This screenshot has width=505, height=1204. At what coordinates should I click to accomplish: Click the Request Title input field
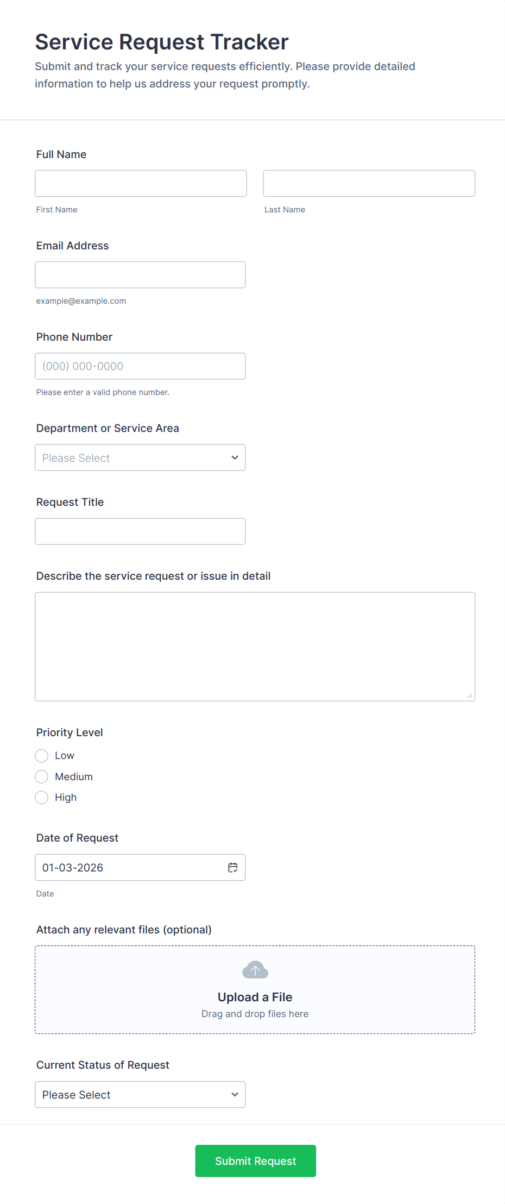click(x=140, y=531)
